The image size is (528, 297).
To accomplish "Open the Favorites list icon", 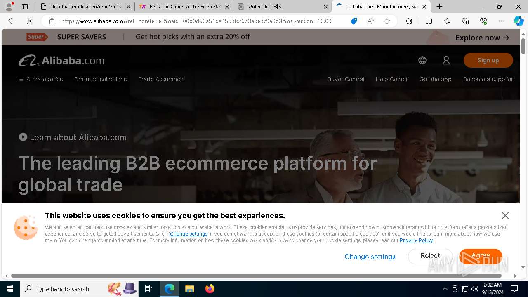I will 447,21.
